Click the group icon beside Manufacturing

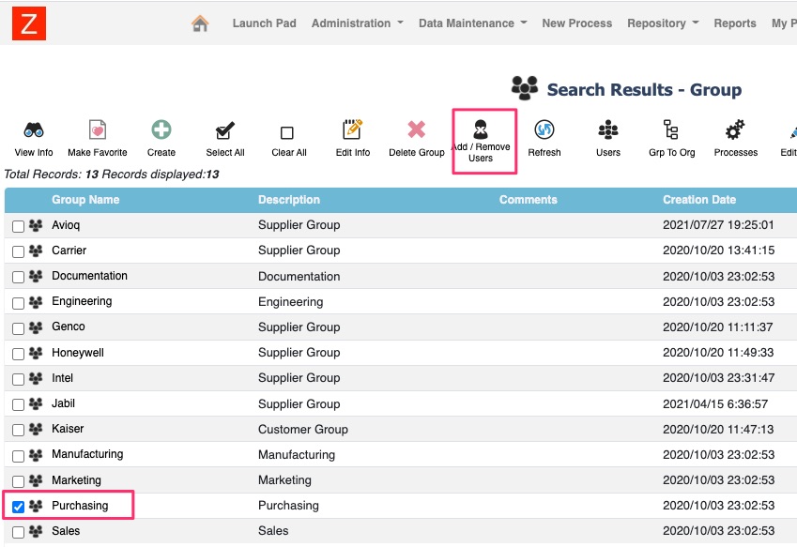click(36, 454)
